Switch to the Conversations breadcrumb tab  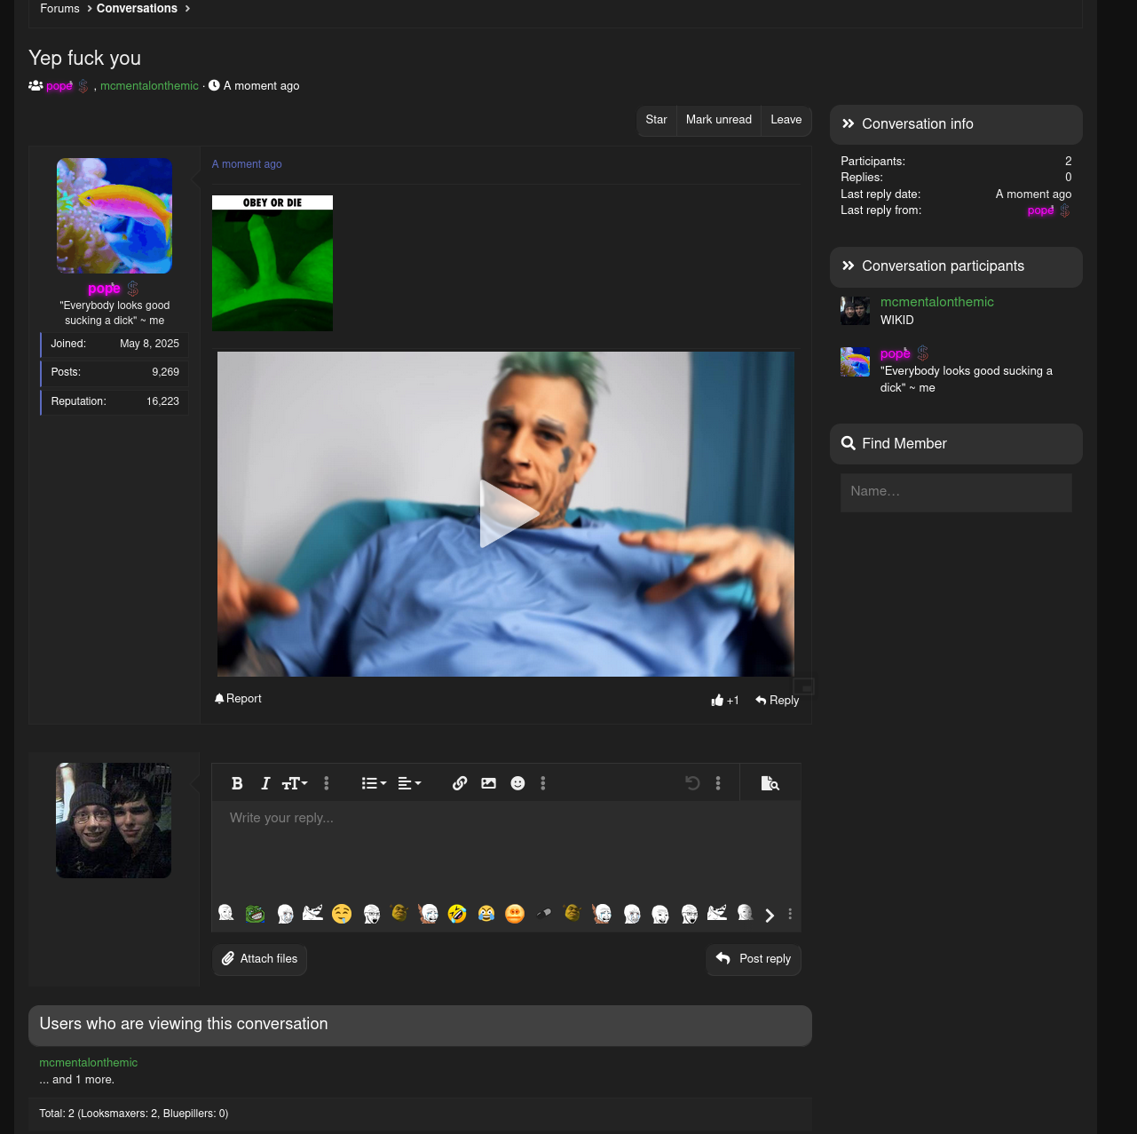137,8
